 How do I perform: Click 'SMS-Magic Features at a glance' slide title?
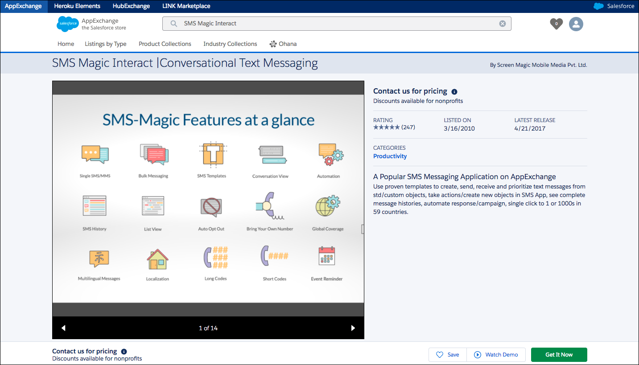pos(208,120)
